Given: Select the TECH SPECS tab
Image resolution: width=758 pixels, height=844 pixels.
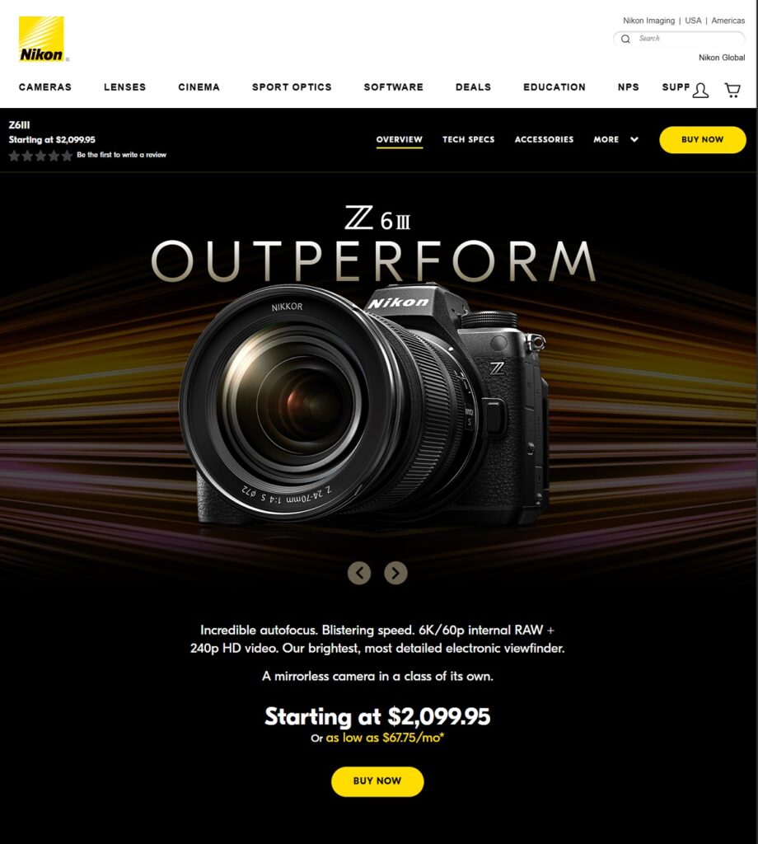Looking at the screenshot, I should pos(469,139).
